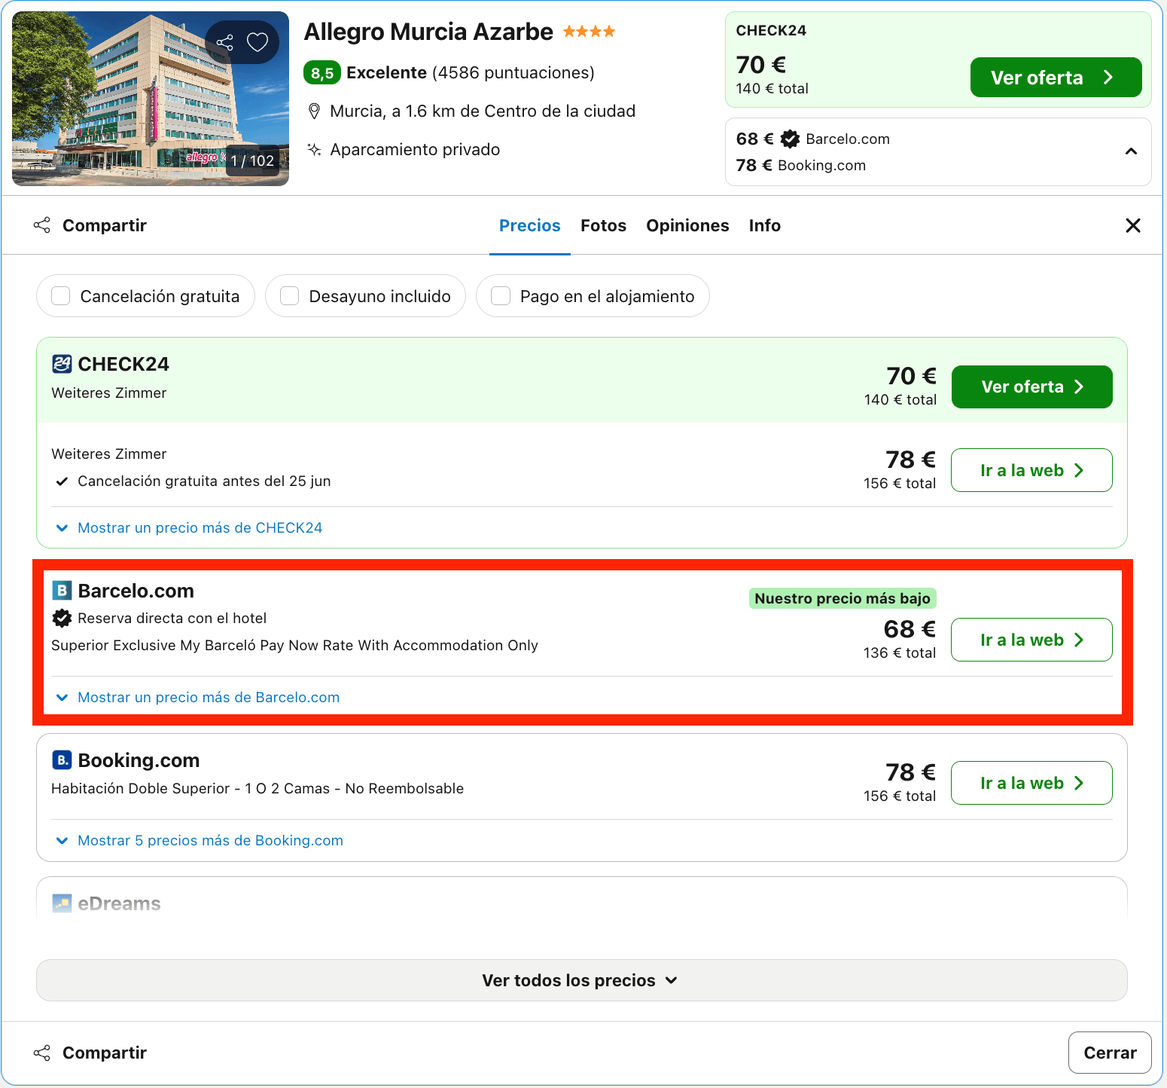The height and width of the screenshot is (1088, 1167).
Task: Open the Fotos tab
Action: coord(603,225)
